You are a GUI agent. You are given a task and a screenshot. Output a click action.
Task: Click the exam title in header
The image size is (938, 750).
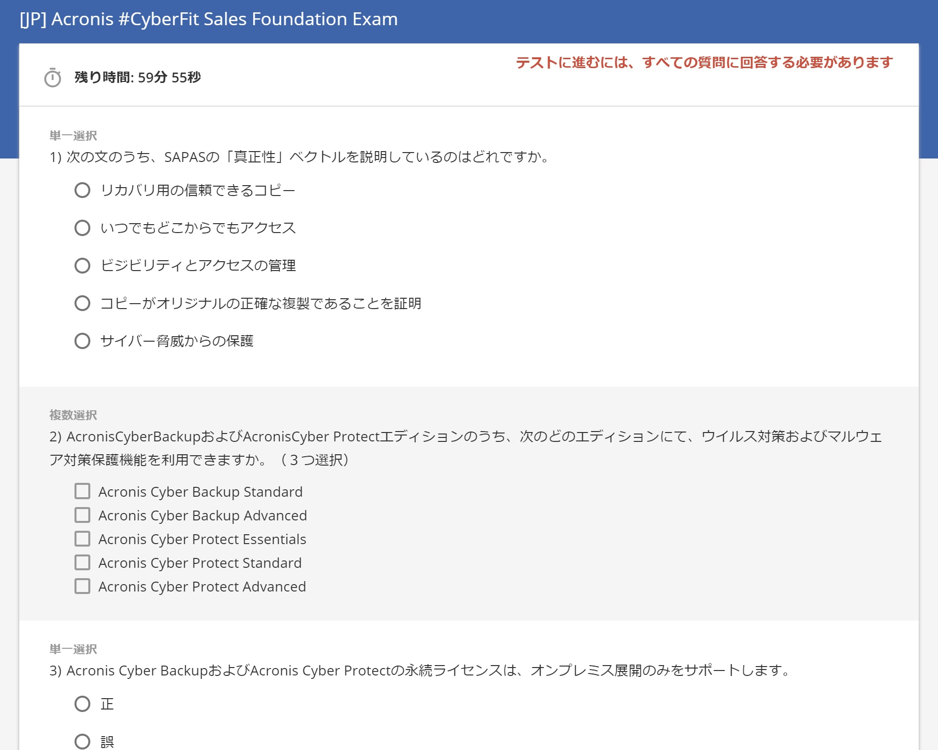pos(209,19)
